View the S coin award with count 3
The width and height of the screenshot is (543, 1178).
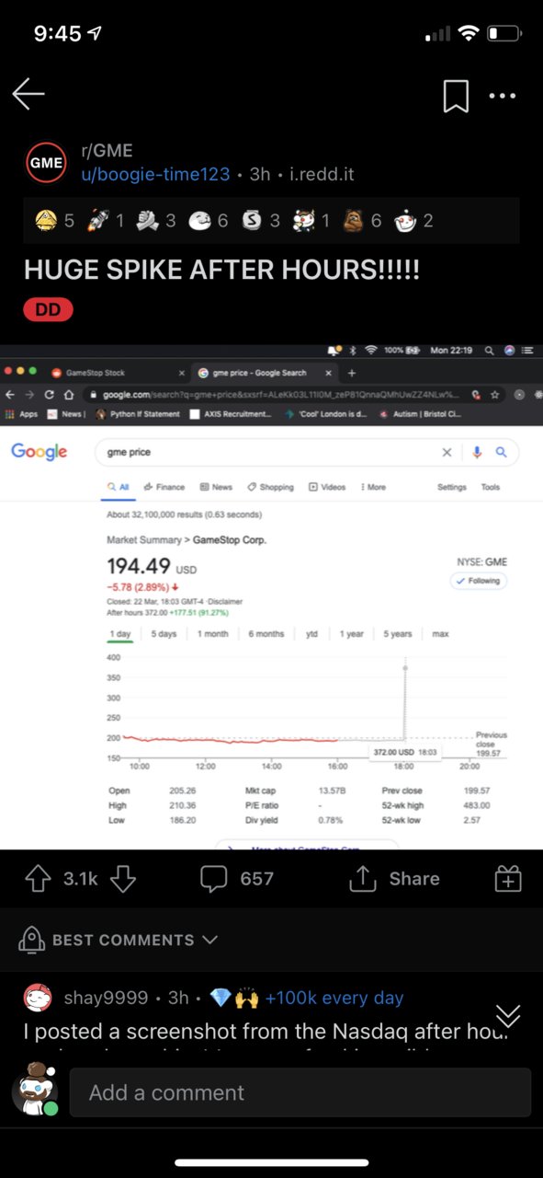pos(253,220)
